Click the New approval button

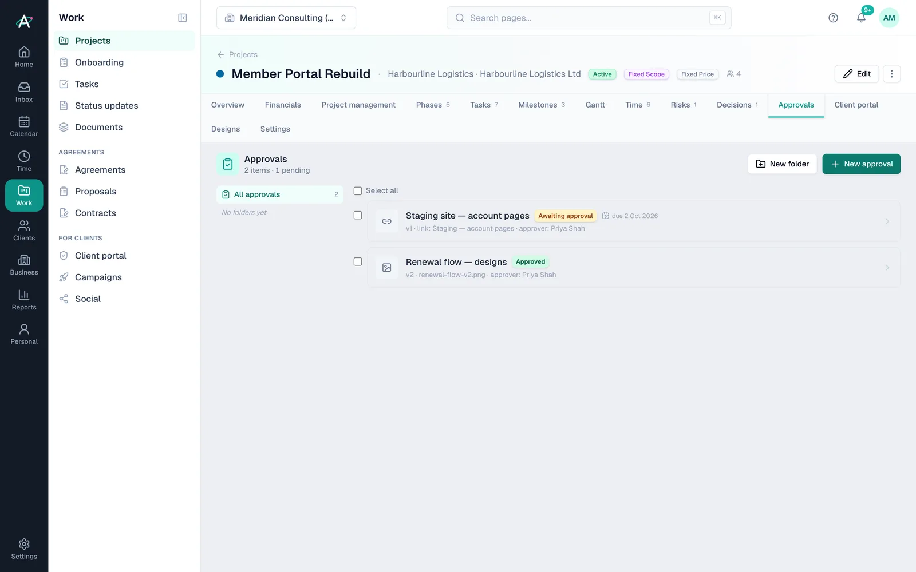click(x=861, y=164)
